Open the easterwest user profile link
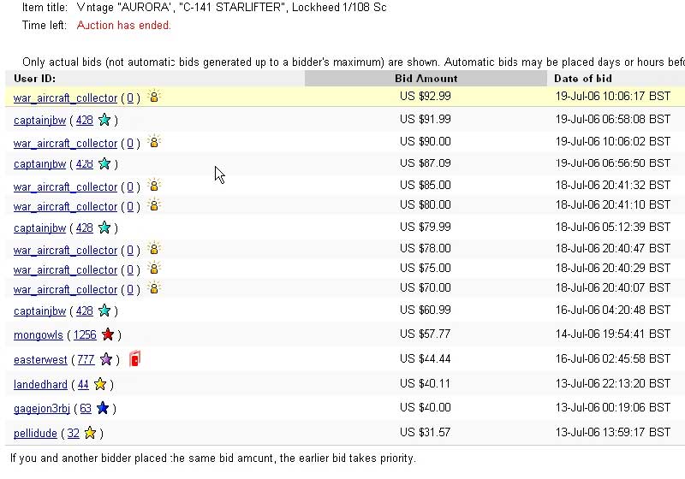This screenshot has width=685, height=479. coord(40,360)
